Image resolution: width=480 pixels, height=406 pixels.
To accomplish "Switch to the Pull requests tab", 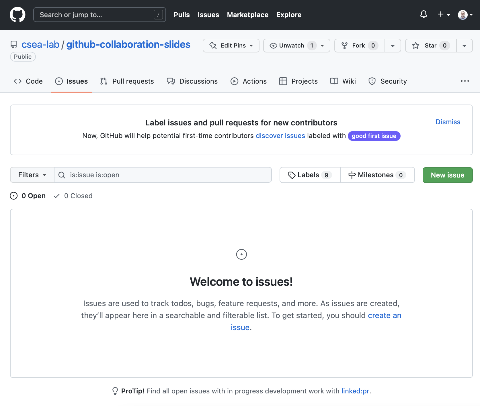I will 127,81.
